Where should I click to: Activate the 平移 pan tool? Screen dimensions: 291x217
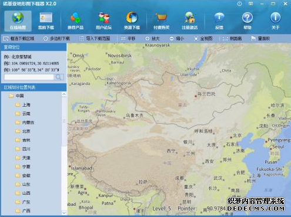coord(128,39)
